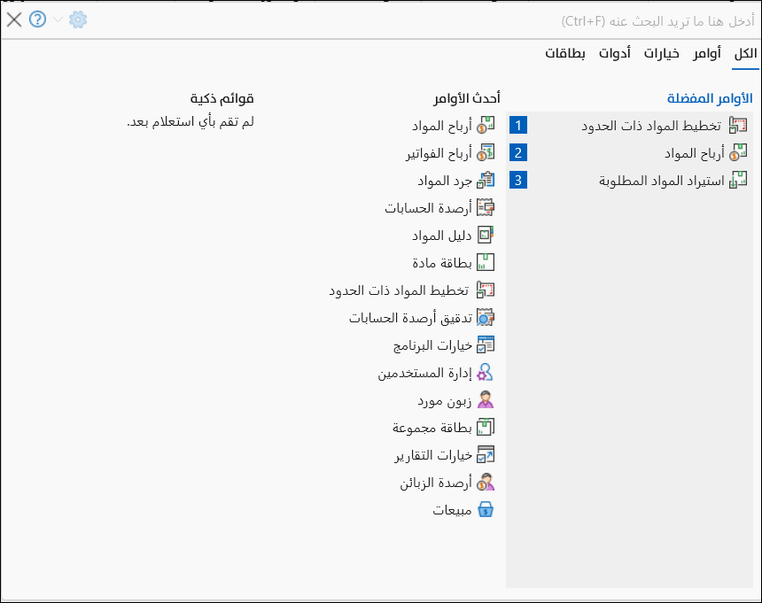Screen dimensions: 762x603
Task: Click the 'الأوامر المفضلة' heading link
Action: (710, 98)
